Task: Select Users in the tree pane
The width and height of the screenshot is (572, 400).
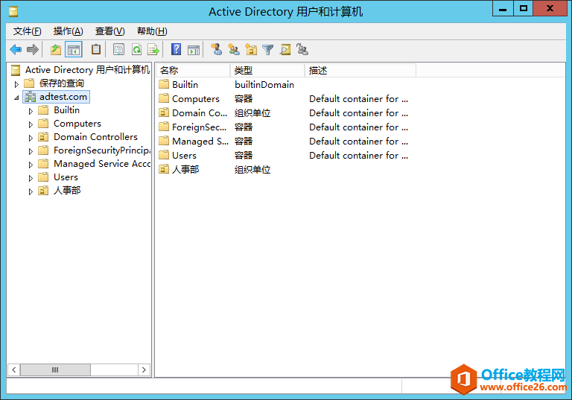Action: [66, 177]
